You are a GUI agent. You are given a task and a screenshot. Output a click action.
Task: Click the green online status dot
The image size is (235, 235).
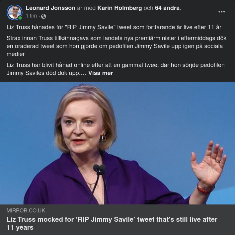[x=20, y=18]
